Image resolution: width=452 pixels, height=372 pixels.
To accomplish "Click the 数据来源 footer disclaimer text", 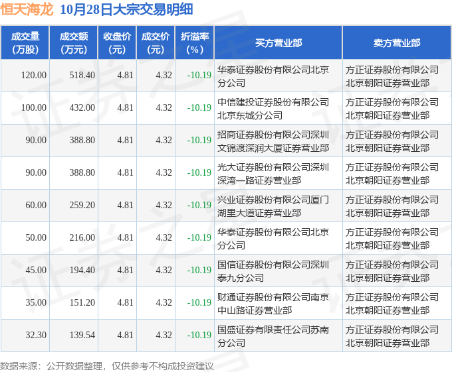I will [107, 366].
